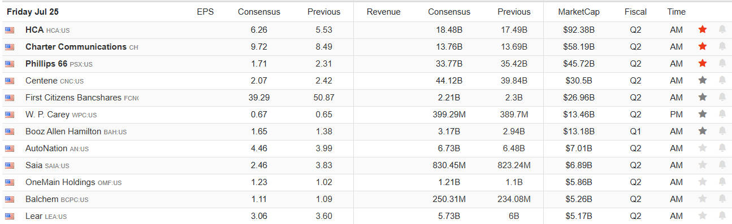The image size is (732, 224).
Task: Click the Fiscal column header
Action: [636, 12]
